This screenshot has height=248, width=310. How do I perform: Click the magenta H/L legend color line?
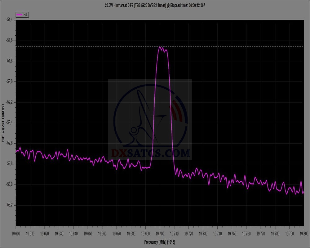(20, 15)
